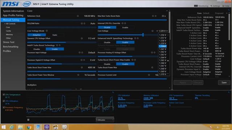
Task: Collapse the Core summary in the Proposed panel
Action: [227, 13]
